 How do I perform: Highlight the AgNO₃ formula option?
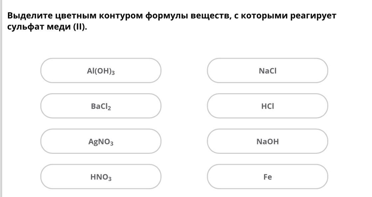click(101, 141)
